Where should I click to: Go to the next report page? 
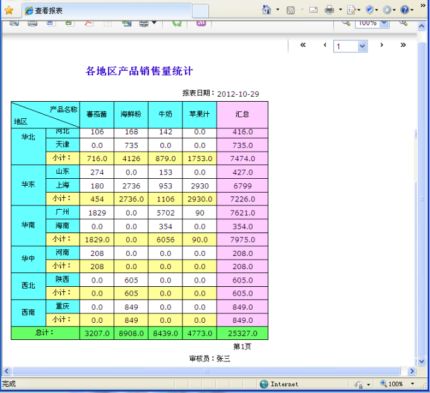click(x=381, y=45)
